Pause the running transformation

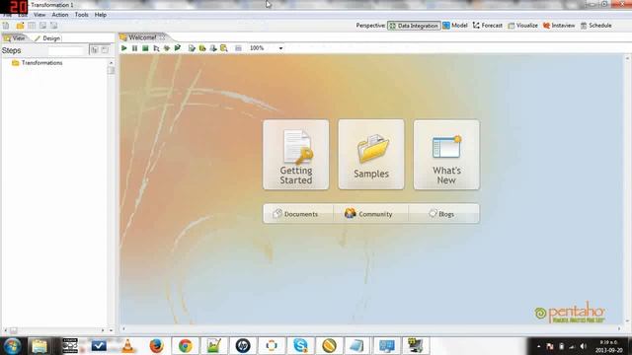[134, 48]
